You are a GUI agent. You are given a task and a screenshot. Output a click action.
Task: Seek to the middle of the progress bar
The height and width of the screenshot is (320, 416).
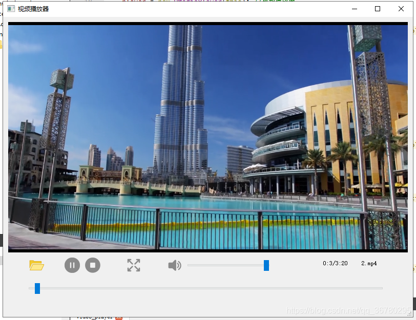[x=205, y=288]
